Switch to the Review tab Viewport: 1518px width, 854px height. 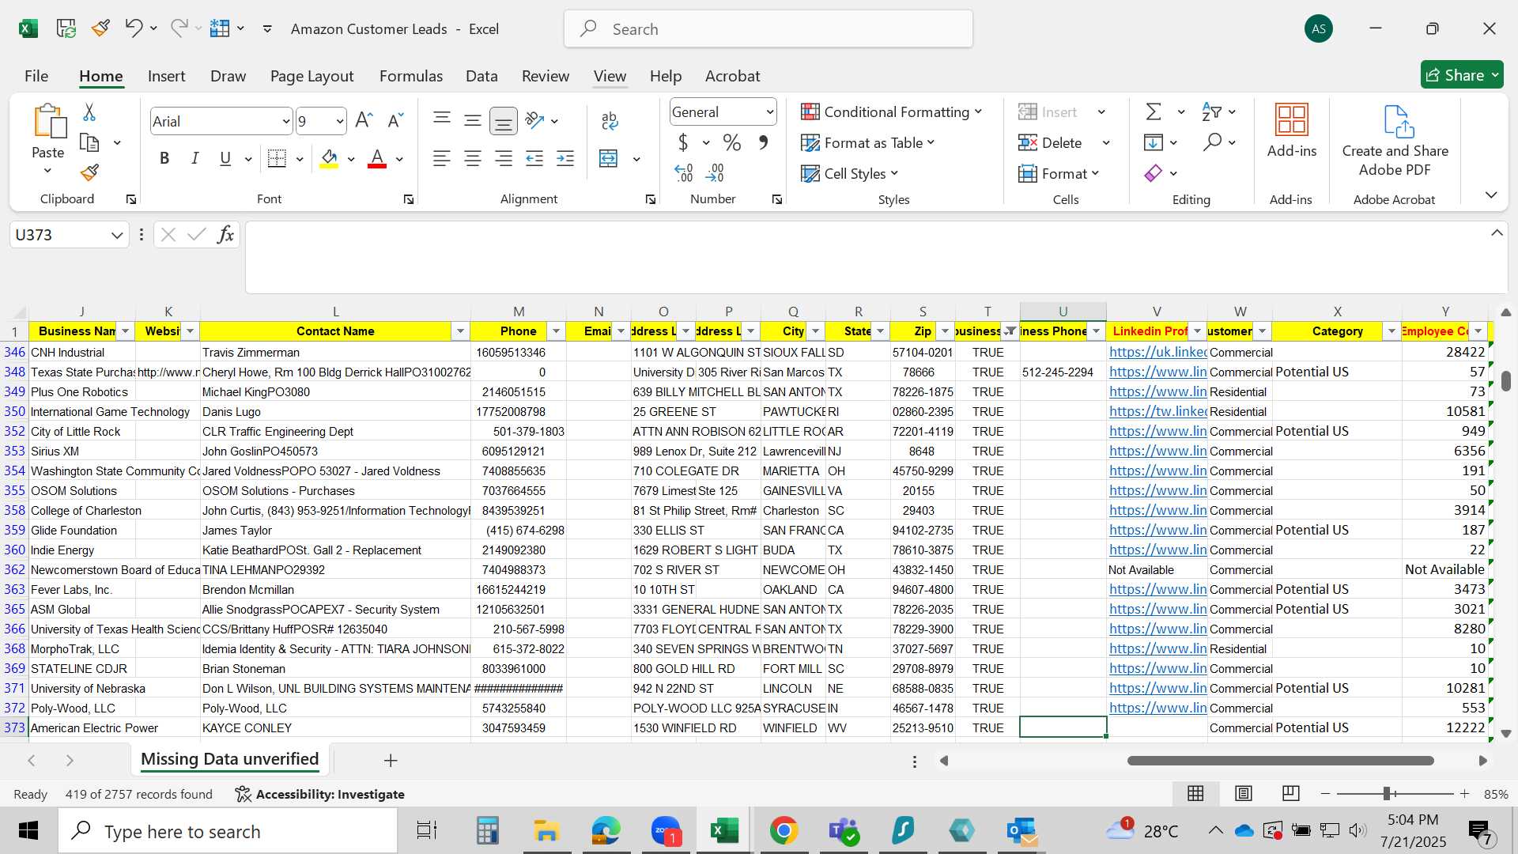pyautogui.click(x=546, y=76)
